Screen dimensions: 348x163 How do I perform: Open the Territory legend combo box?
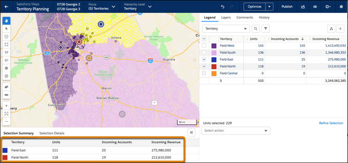point(226,29)
